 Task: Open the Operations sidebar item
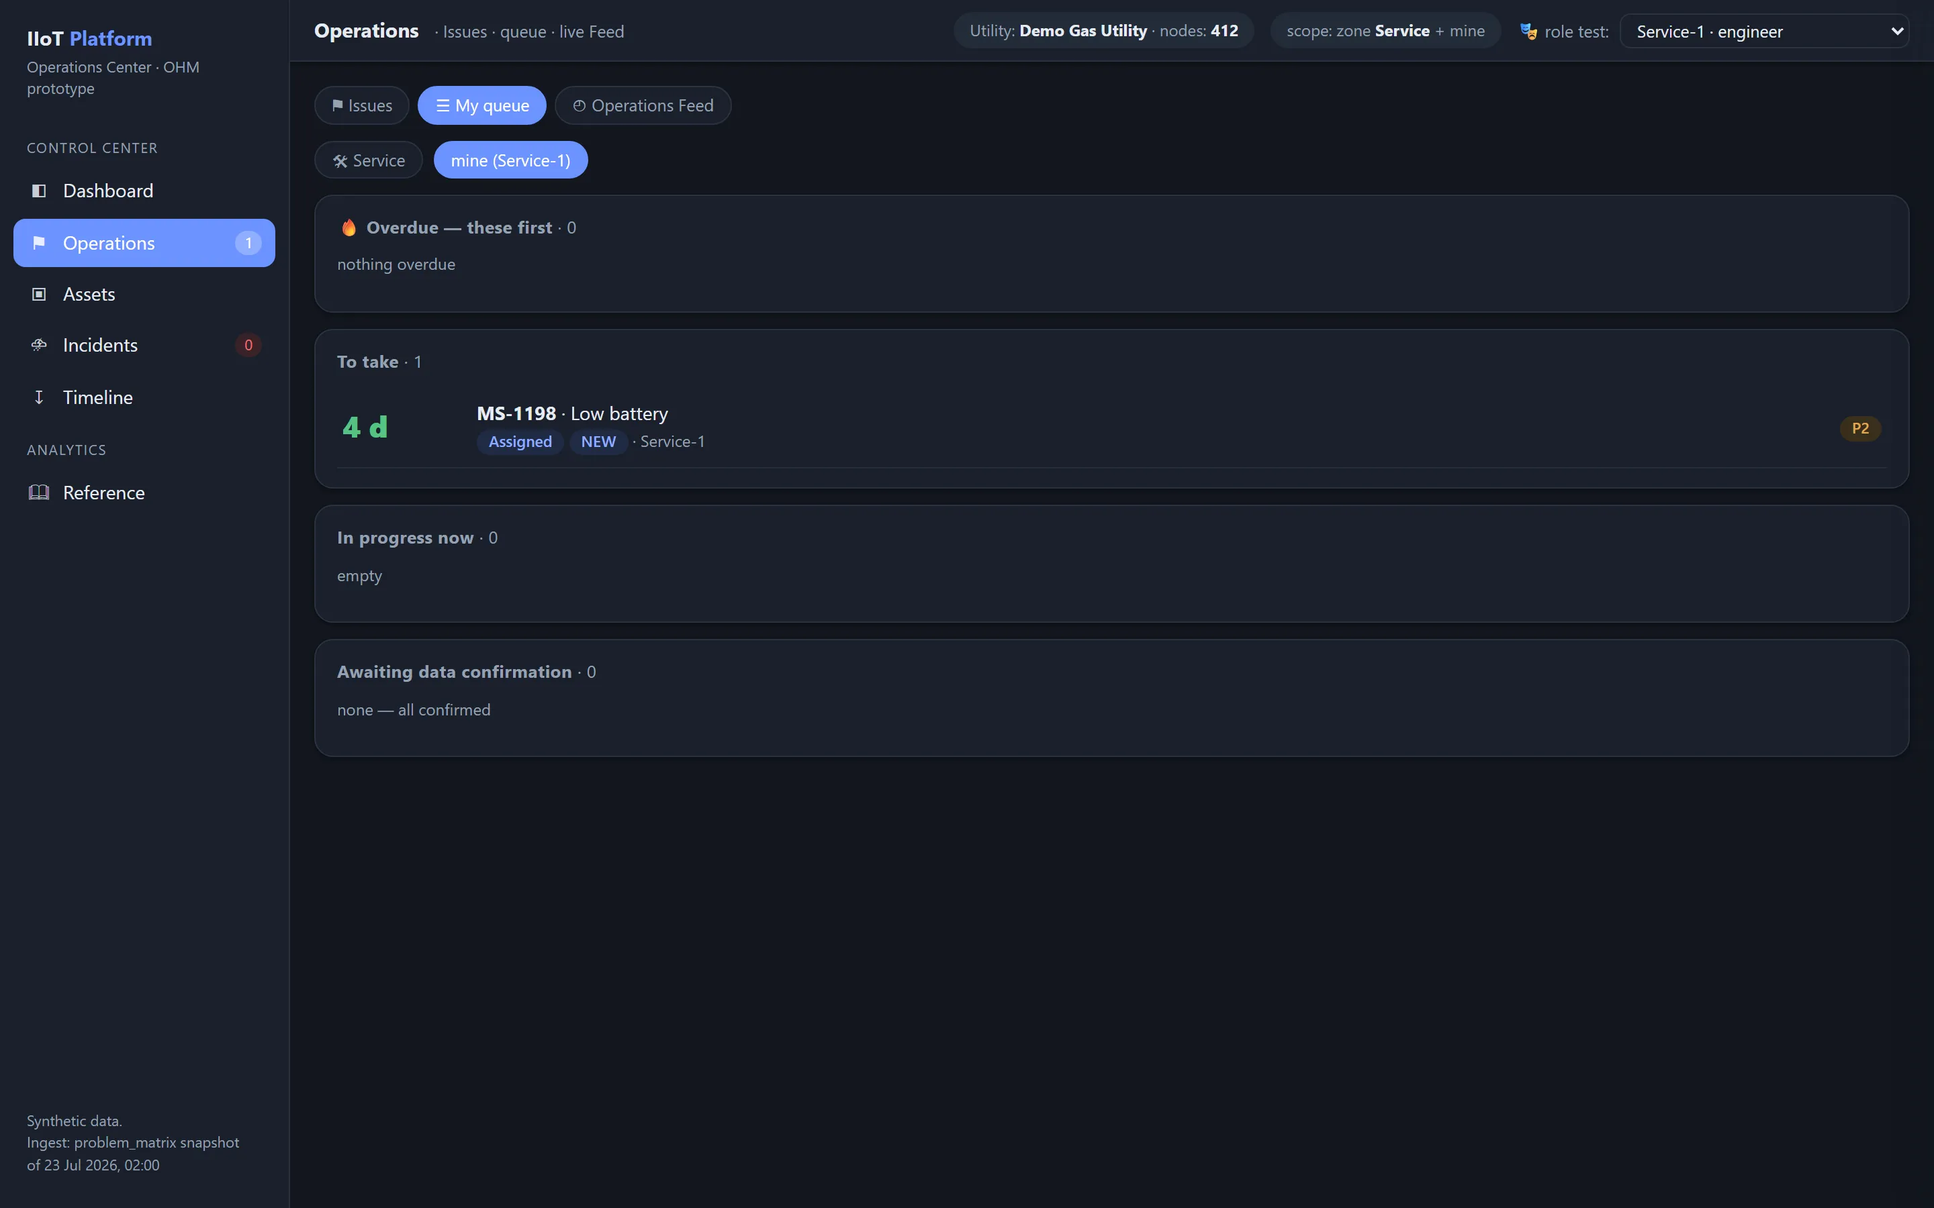pos(144,243)
